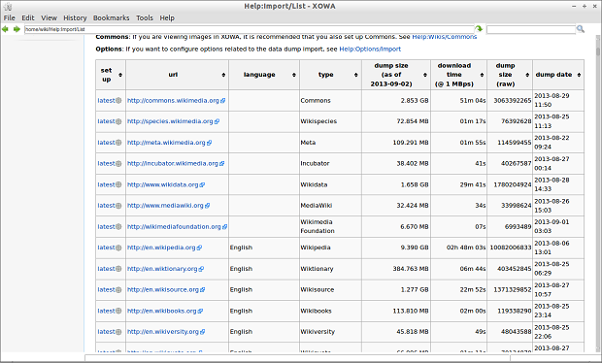The height and width of the screenshot is (363, 602).
Task: Open the http://www.mediawiki.org link
Action: [165, 206]
